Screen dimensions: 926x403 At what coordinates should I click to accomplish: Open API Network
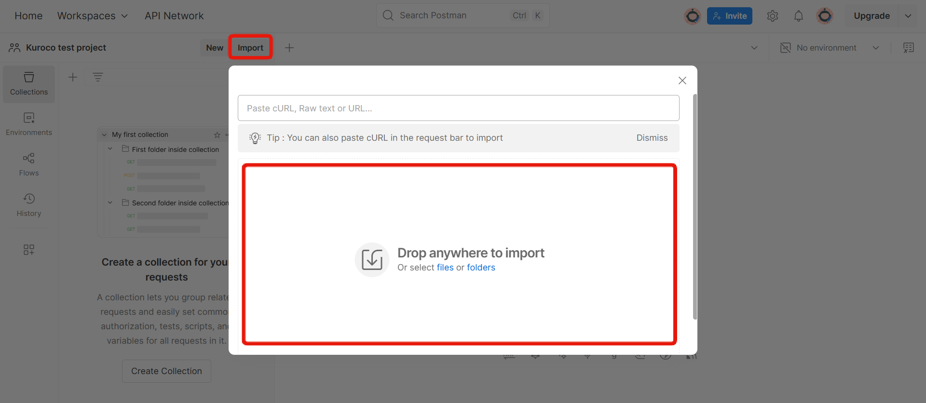(x=174, y=16)
